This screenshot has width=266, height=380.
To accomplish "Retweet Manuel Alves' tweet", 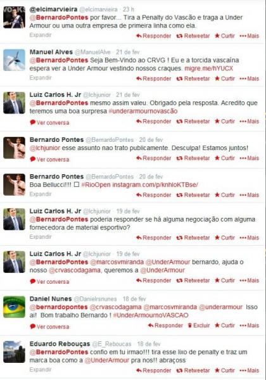I will pos(193,79).
